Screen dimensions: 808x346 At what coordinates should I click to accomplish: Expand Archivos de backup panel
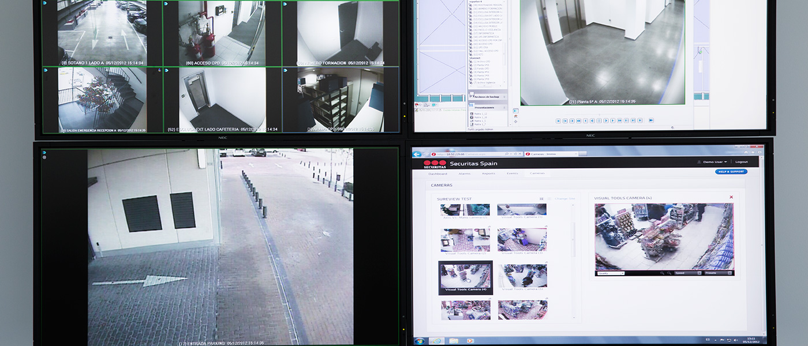(488, 97)
